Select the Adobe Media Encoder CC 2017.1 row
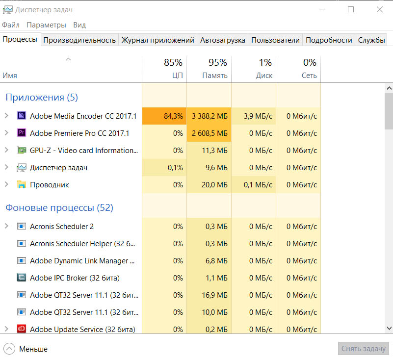393x358 pixels. (160, 116)
